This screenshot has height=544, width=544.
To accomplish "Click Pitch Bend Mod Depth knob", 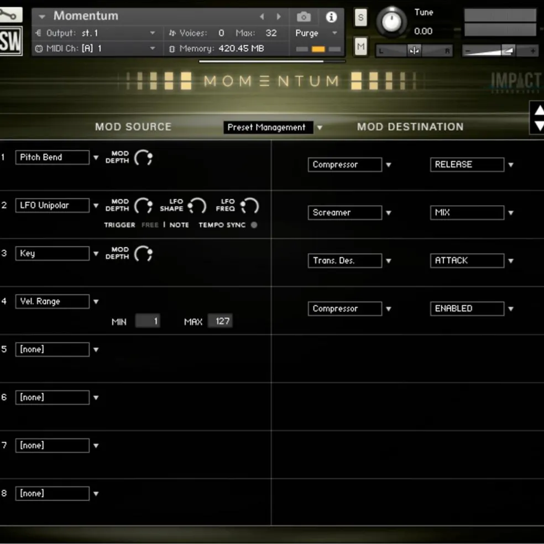I will tap(143, 158).
